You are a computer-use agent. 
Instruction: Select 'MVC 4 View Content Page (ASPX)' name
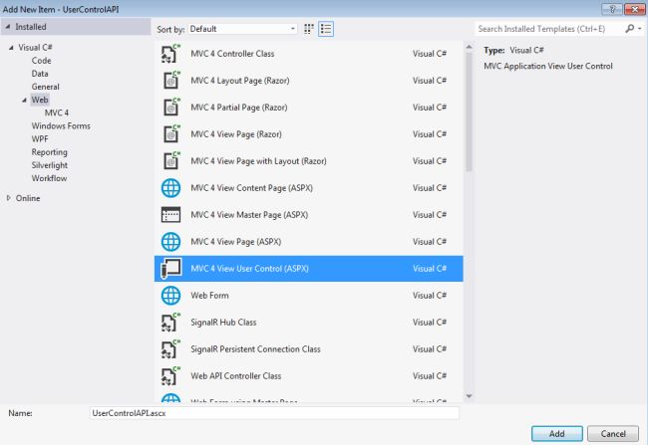251,188
